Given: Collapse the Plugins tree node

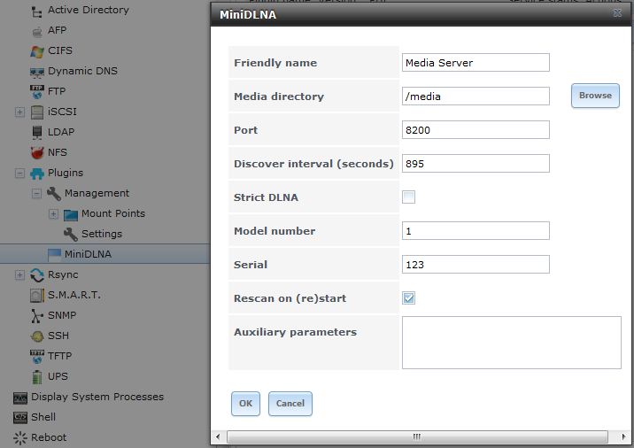Looking at the screenshot, I should point(19,173).
